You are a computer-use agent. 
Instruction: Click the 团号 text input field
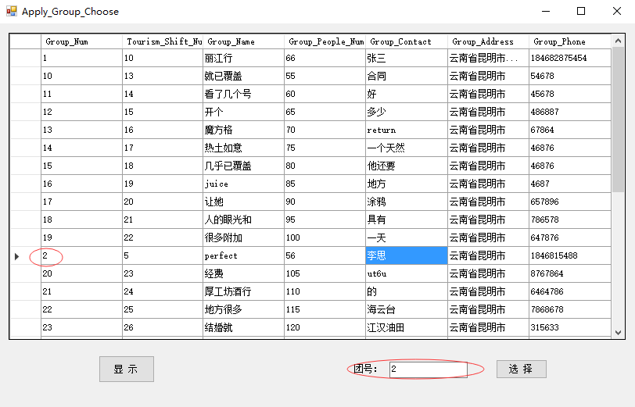427,369
